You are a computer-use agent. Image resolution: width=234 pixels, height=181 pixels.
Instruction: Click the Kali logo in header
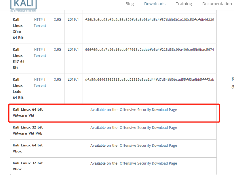click(23, 6)
